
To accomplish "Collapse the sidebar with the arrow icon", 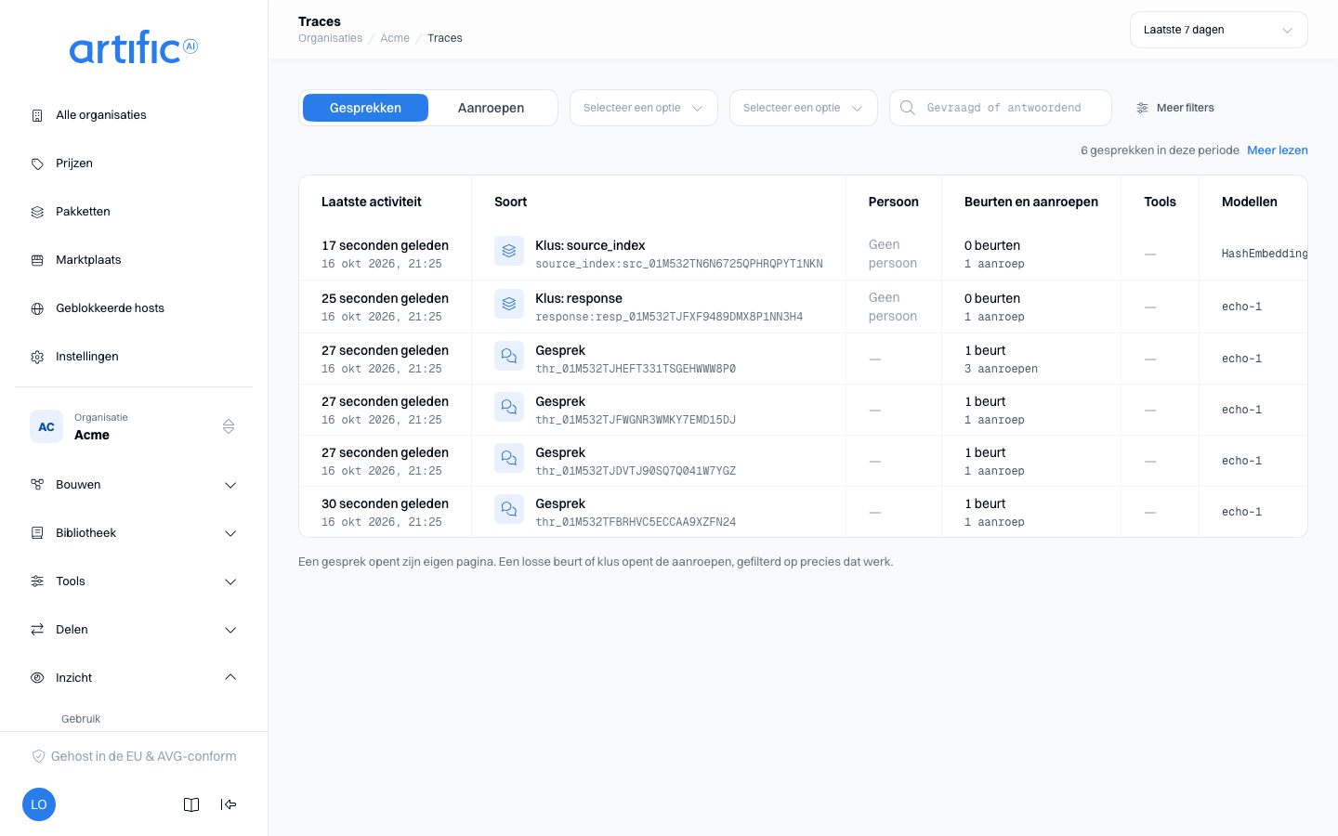I will [229, 804].
